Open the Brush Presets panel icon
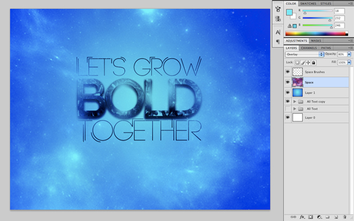The width and height of the screenshot is (354, 221). [278, 9]
